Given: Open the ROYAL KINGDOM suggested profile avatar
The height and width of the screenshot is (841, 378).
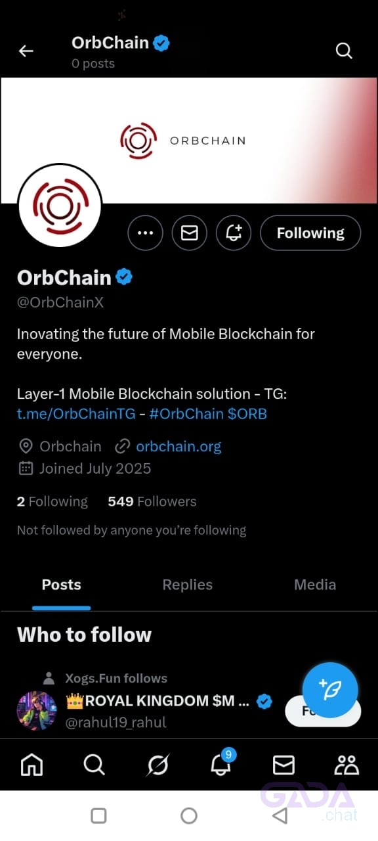Looking at the screenshot, I should 37,711.
